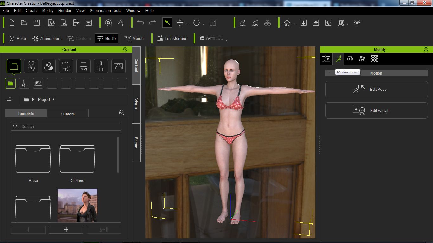Activate the Rotate tool
The width and height of the screenshot is (433, 243).
pos(197,23)
